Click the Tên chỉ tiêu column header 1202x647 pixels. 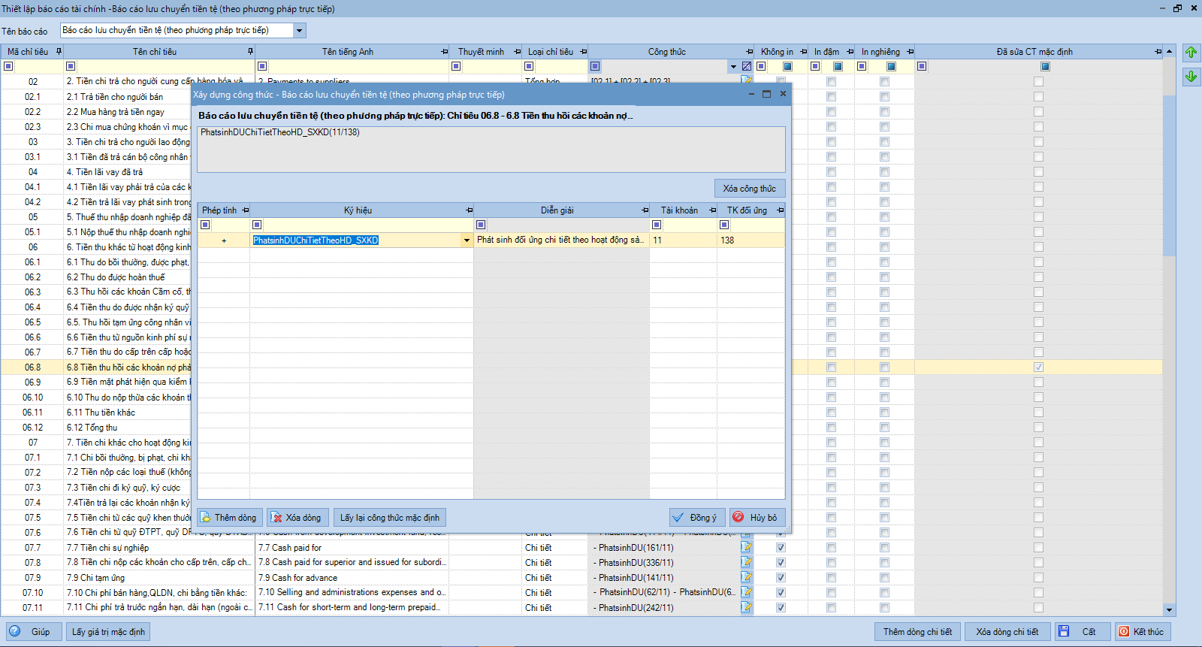coord(155,52)
